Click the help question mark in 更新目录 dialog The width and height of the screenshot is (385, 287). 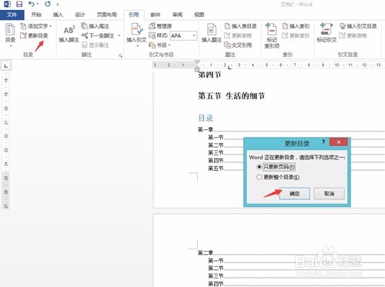(323, 142)
